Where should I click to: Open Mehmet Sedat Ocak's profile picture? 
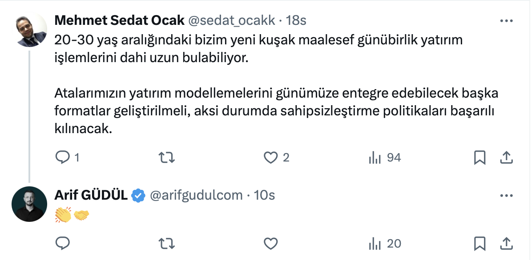click(x=29, y=29)
